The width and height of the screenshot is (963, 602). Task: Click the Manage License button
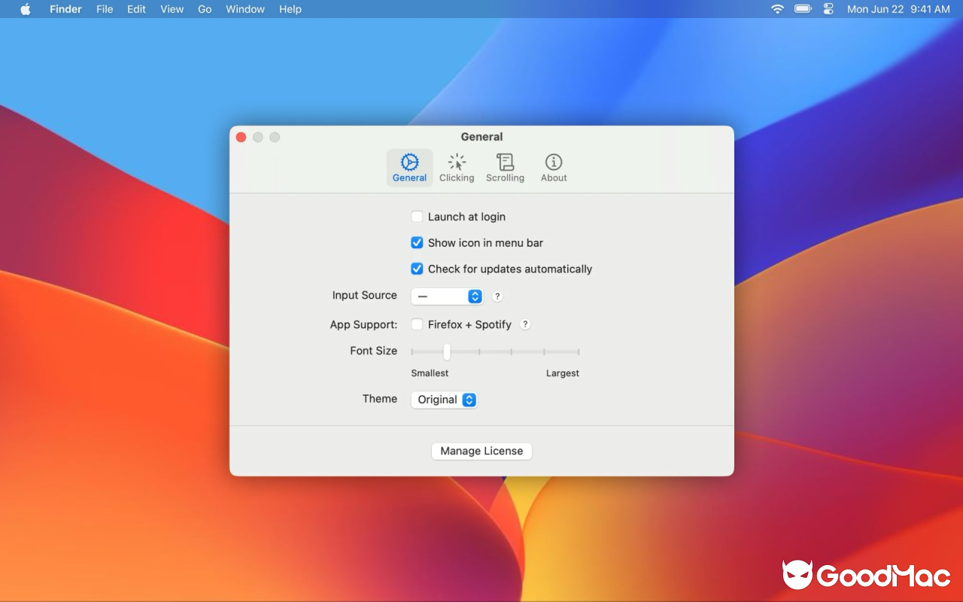[x=481, y=451]
